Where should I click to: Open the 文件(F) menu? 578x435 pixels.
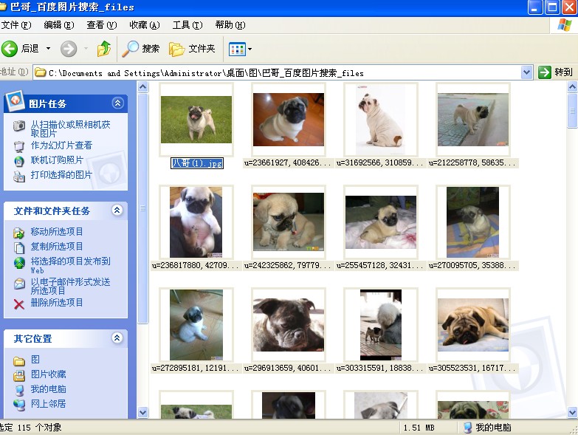[16, 25]
